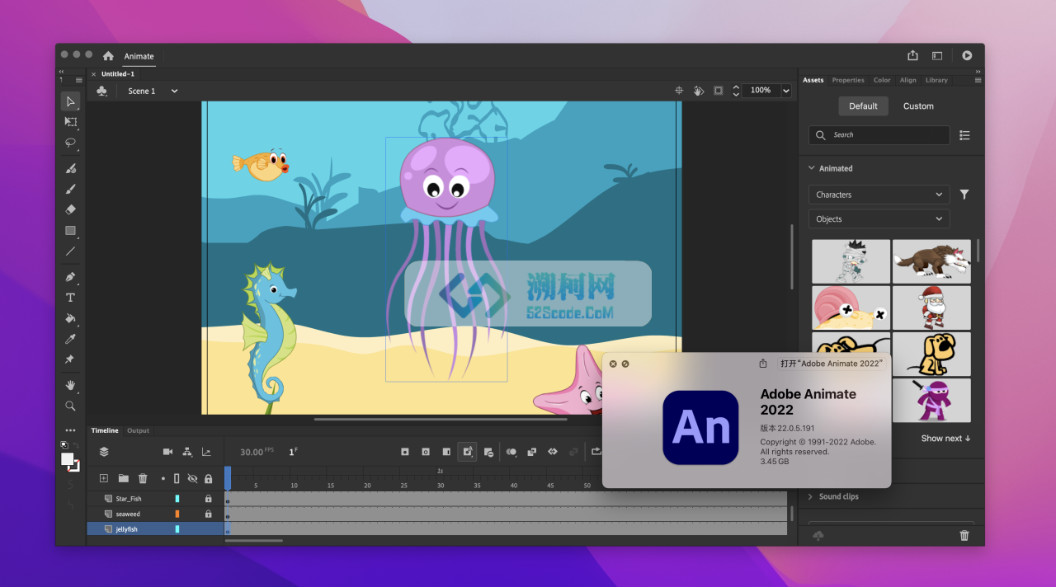
Task: Select the Rectangle tool
Action: pos(70,231)
